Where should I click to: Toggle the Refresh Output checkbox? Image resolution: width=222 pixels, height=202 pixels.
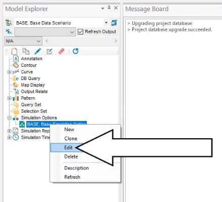80,32
